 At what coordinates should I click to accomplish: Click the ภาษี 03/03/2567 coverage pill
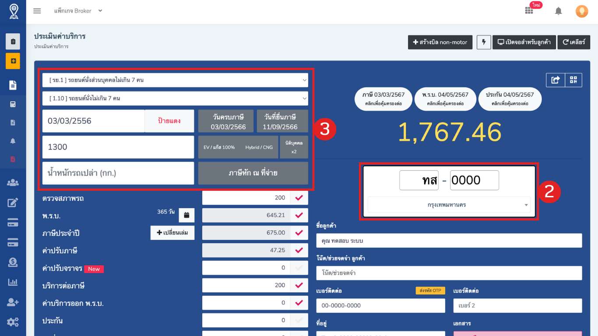coord(383,99)
